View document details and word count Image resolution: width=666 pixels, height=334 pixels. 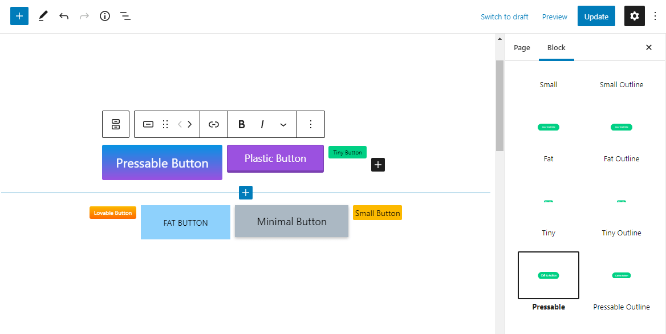pos(104,16)
